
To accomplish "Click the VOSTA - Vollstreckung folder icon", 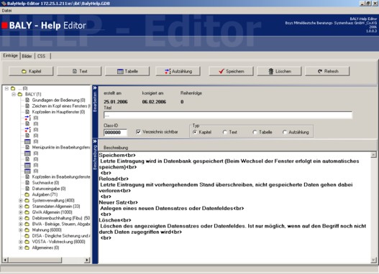I will point(27,242).
